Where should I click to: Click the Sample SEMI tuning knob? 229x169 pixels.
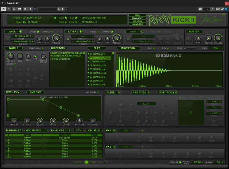tap(20, 56)
